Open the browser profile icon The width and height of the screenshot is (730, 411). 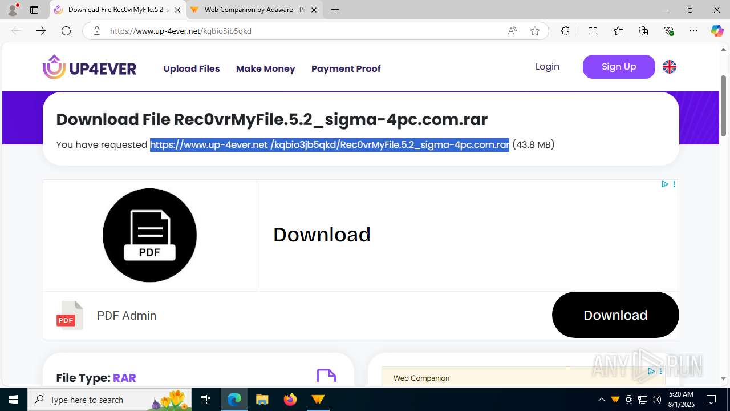pos(13,10)
